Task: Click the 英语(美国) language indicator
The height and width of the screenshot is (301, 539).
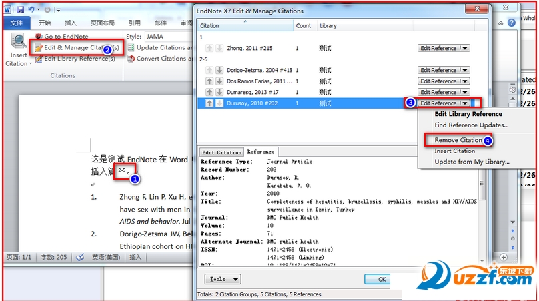Action: pos(106,257)
